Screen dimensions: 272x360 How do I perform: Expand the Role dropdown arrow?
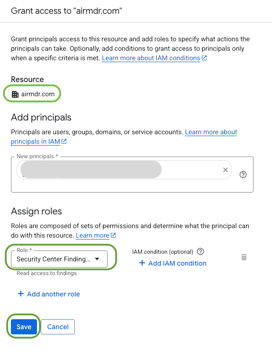(x=97, y=259)
